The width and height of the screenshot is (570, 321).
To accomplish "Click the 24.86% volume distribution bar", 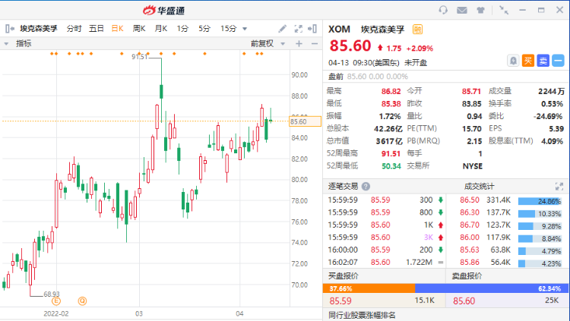I will tap(540, 201).
